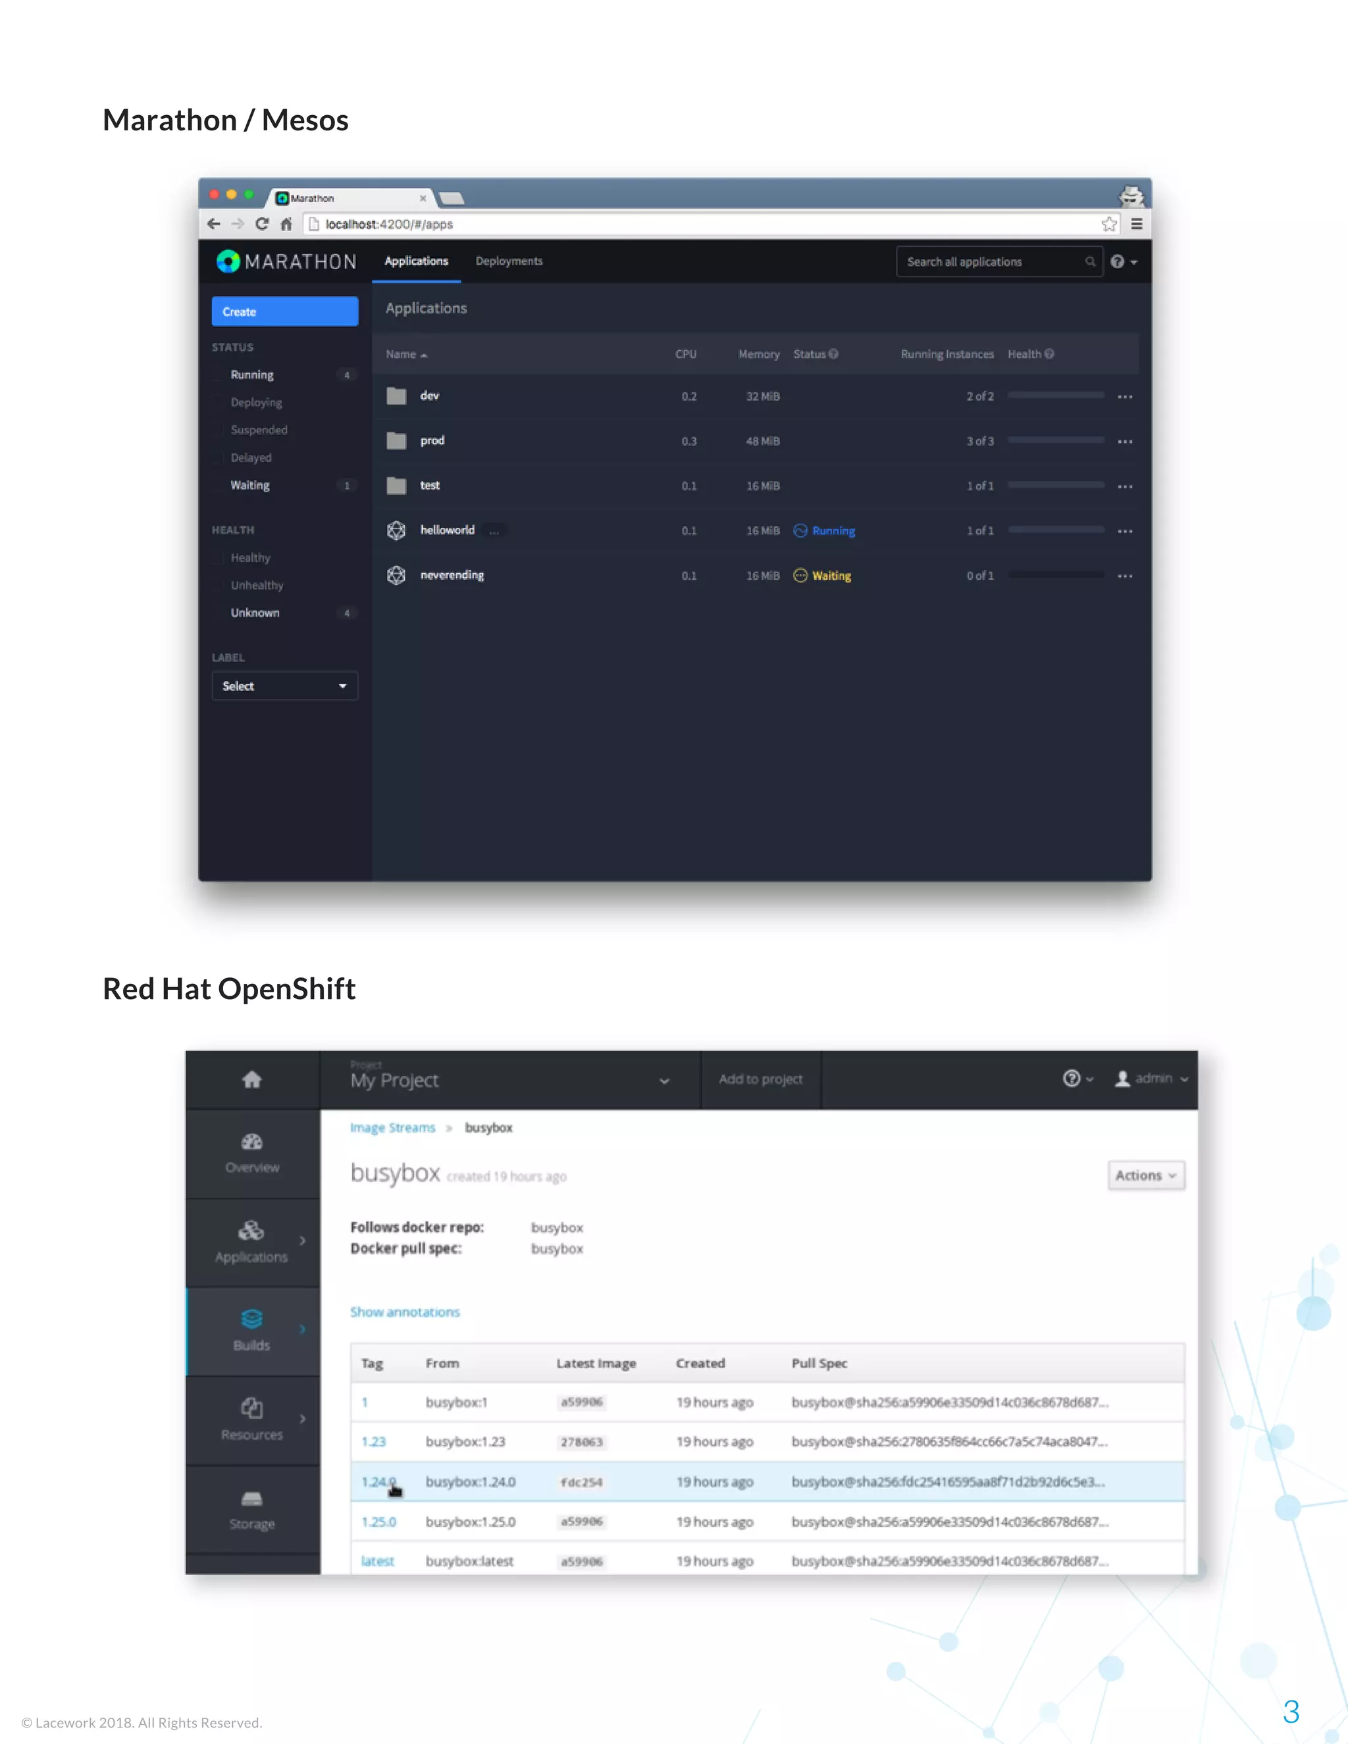Open the Image Streams breadcrumb link
The height and width of the screenshot is (1744, 1348).
[x=392, y=1127]
